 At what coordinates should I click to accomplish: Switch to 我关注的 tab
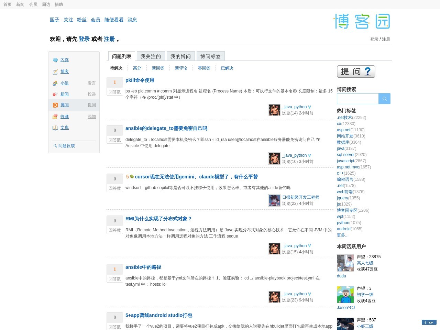[151, 56]
